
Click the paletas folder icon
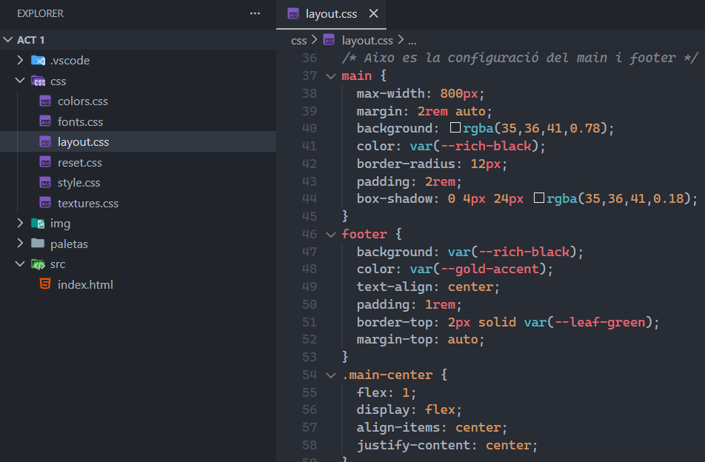pos(38,244)
